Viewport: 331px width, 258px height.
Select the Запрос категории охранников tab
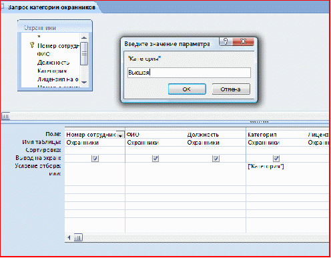point(51,7)
